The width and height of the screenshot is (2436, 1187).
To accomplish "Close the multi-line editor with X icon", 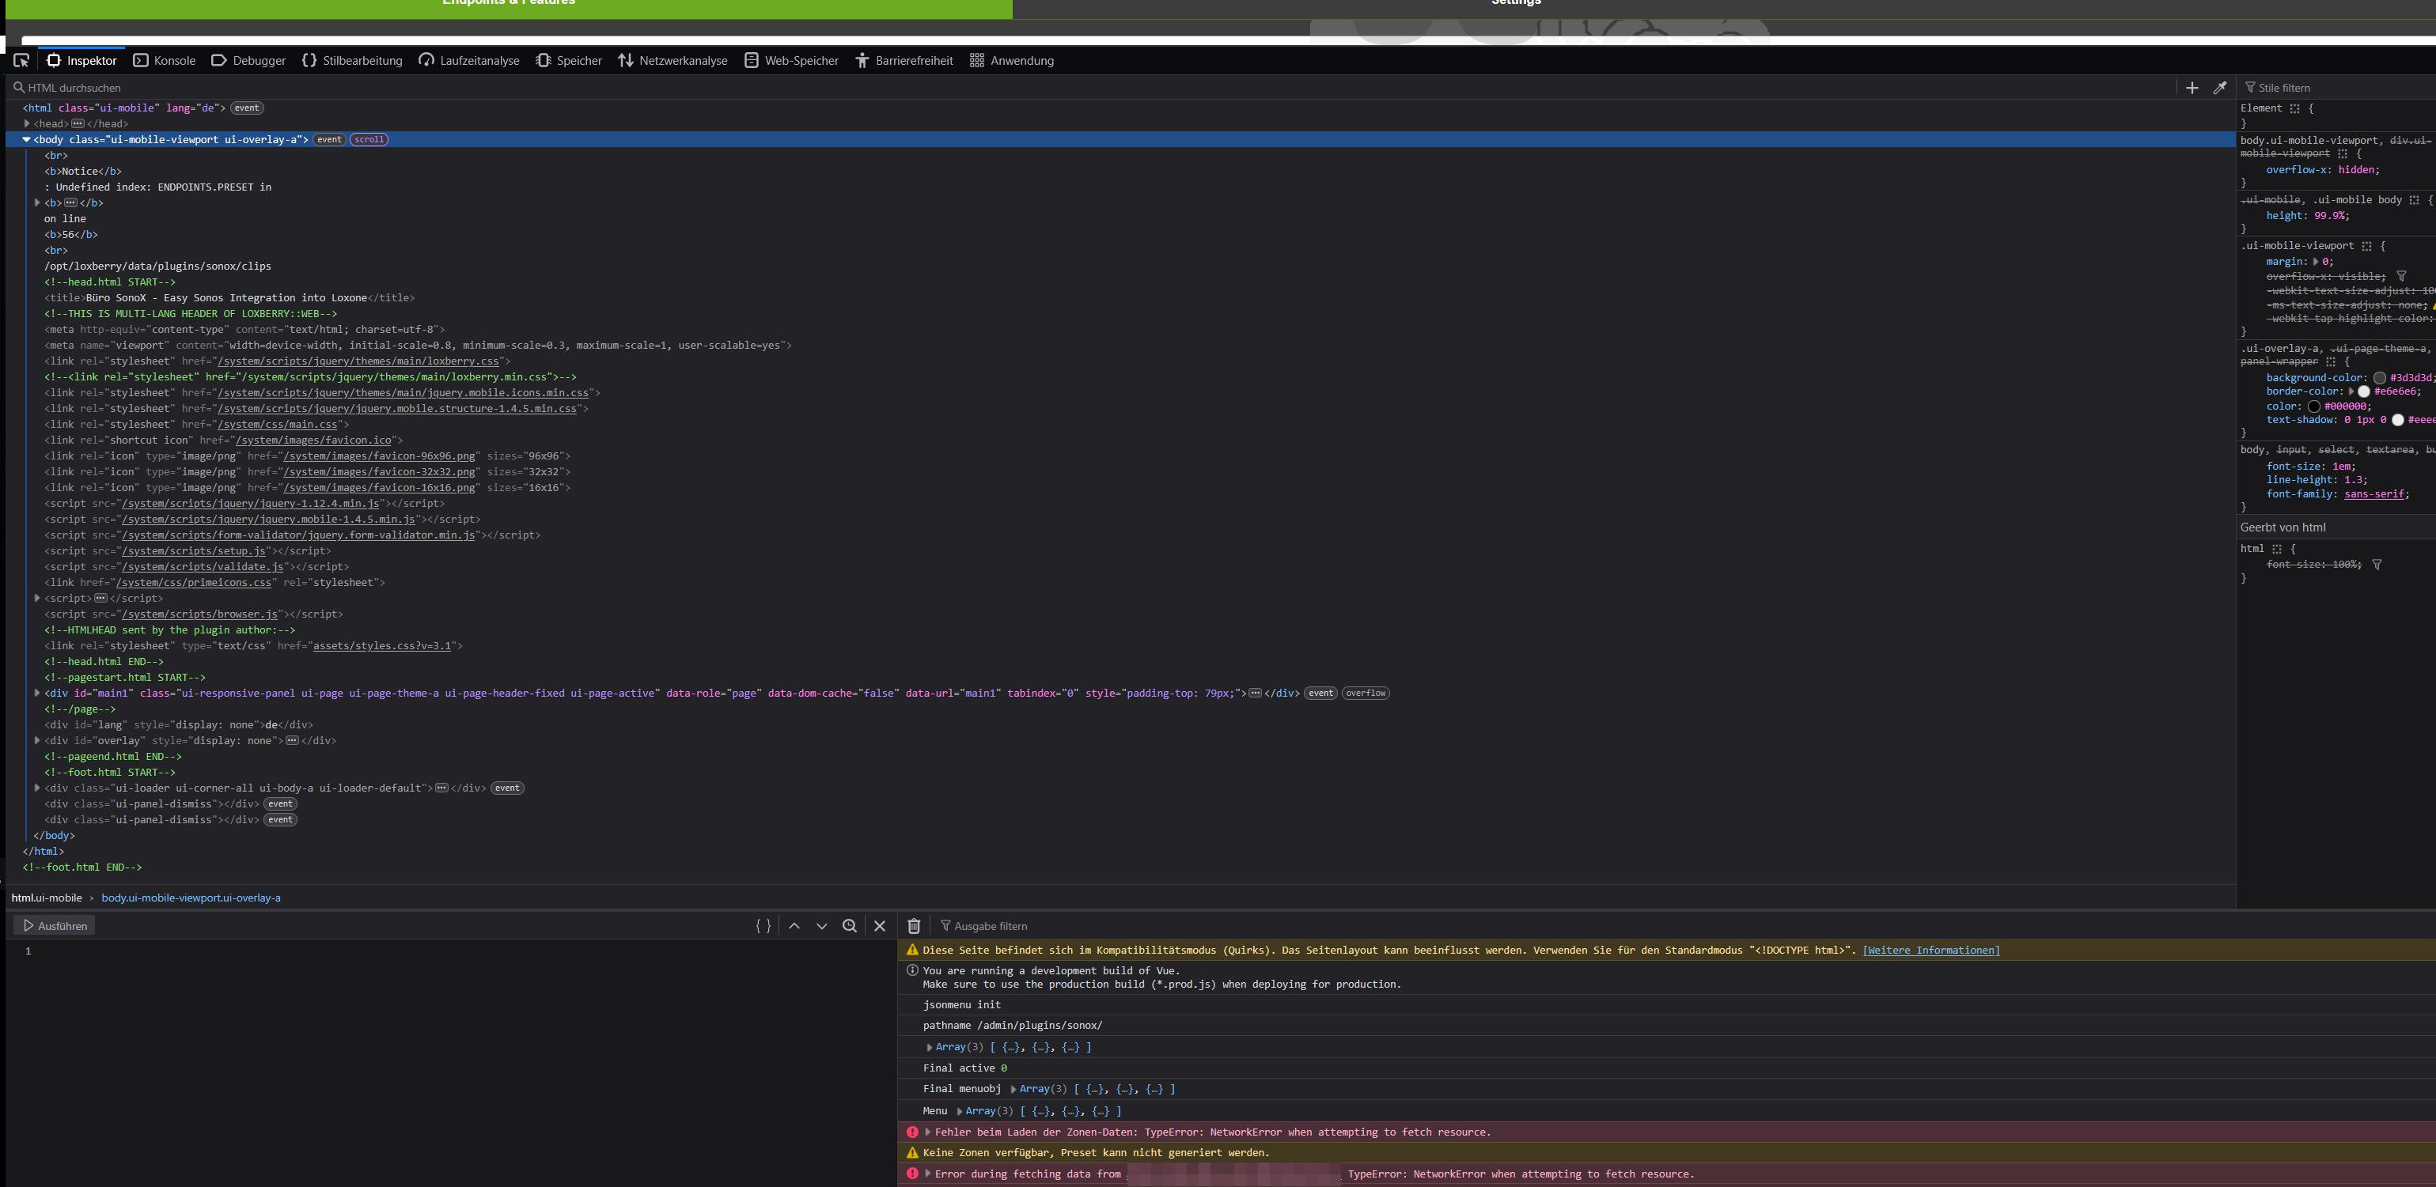I will tap(880, 926).
